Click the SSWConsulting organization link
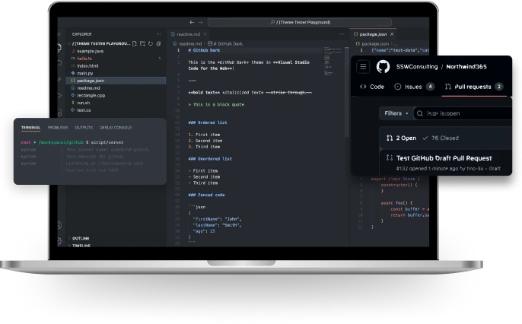 pos(418,67)
